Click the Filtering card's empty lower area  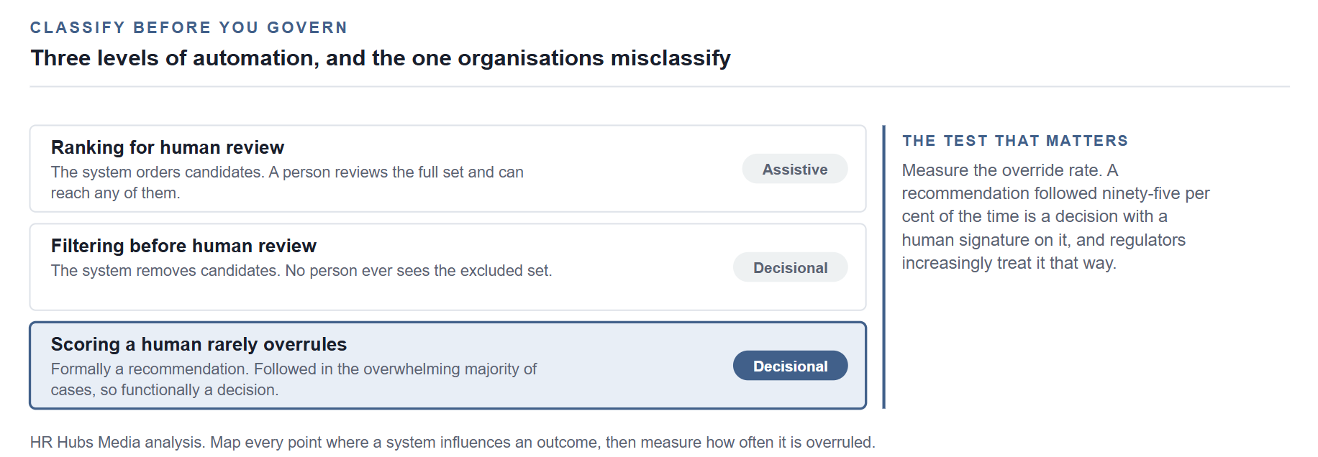[447, 296]
